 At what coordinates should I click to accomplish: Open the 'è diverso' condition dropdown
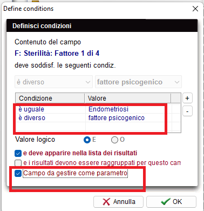[x=53, y=82]
